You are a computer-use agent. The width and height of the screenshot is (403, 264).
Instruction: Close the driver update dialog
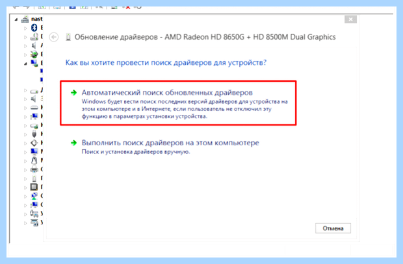[x=350, y=19]
